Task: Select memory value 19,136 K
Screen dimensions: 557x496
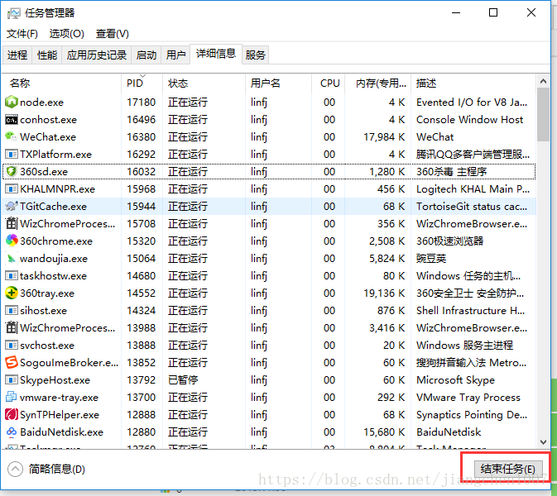Action: (x=384, y=293)
